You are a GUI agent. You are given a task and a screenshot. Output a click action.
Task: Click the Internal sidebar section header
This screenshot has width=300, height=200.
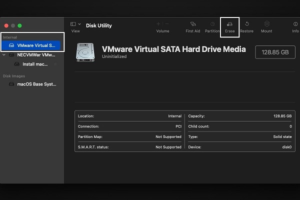[x=10, y=37]
